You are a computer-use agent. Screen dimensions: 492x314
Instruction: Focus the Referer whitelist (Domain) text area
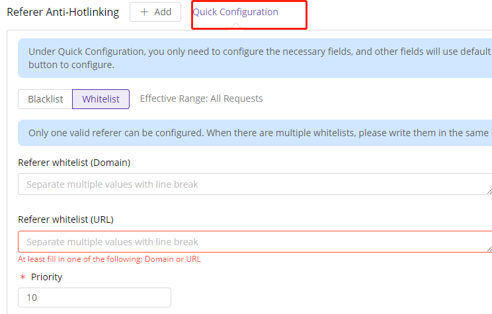pyautogui.click(x=255, y=184)
